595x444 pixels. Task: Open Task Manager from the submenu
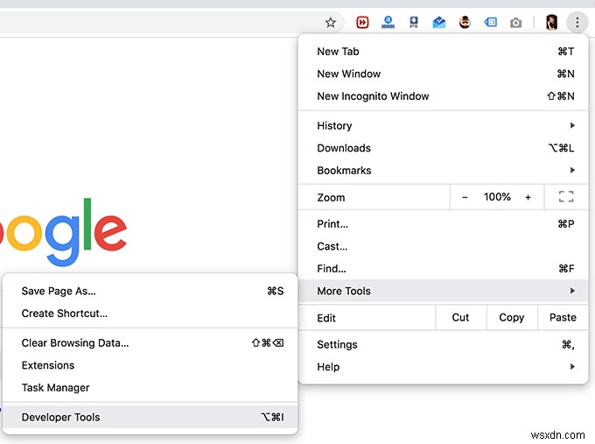pyautogui.click(x=150, y=387)
